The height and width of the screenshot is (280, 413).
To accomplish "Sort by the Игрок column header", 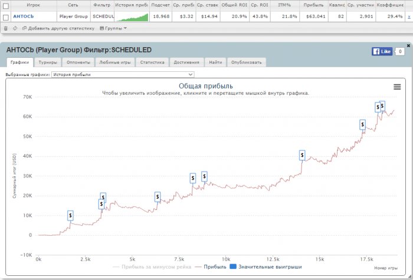I will tap(34, 5).
